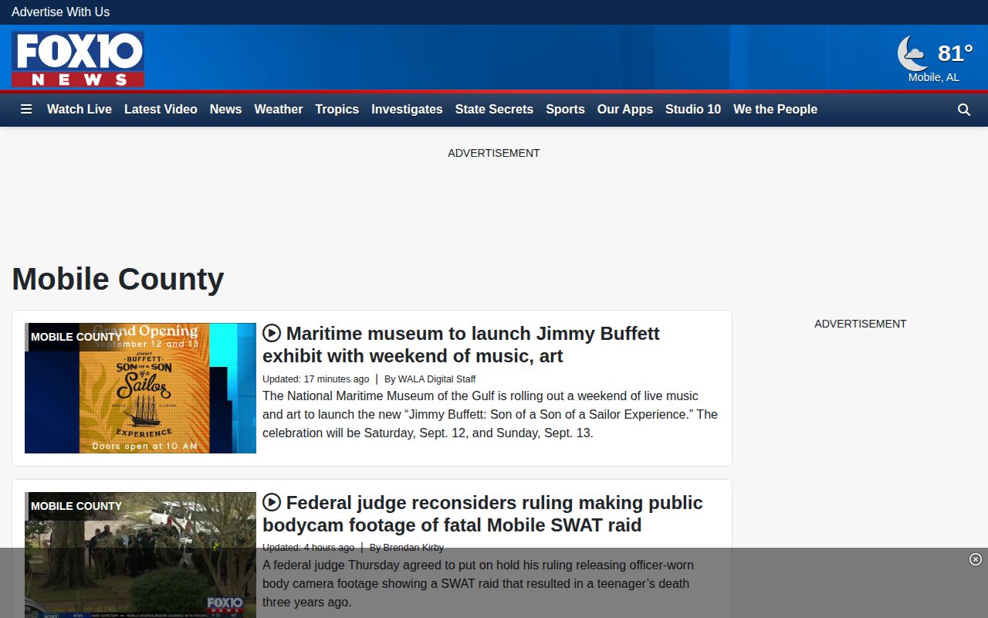Select Tropics in the navigation bar
The image size is (988, 618).
(x=337, y=110)
